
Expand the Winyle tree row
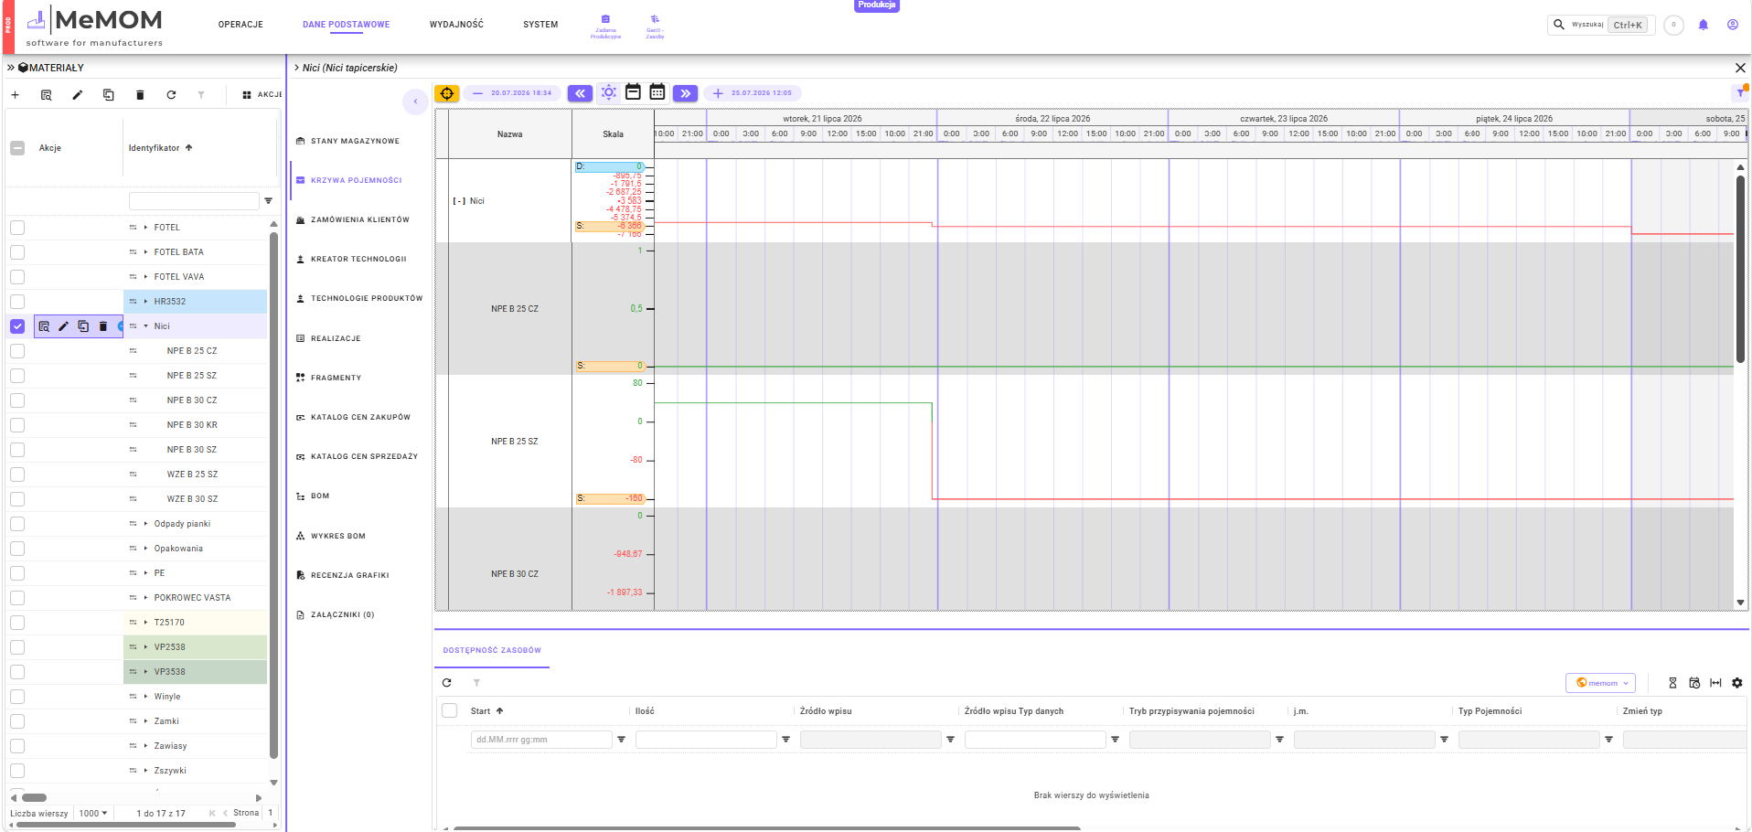145,697
